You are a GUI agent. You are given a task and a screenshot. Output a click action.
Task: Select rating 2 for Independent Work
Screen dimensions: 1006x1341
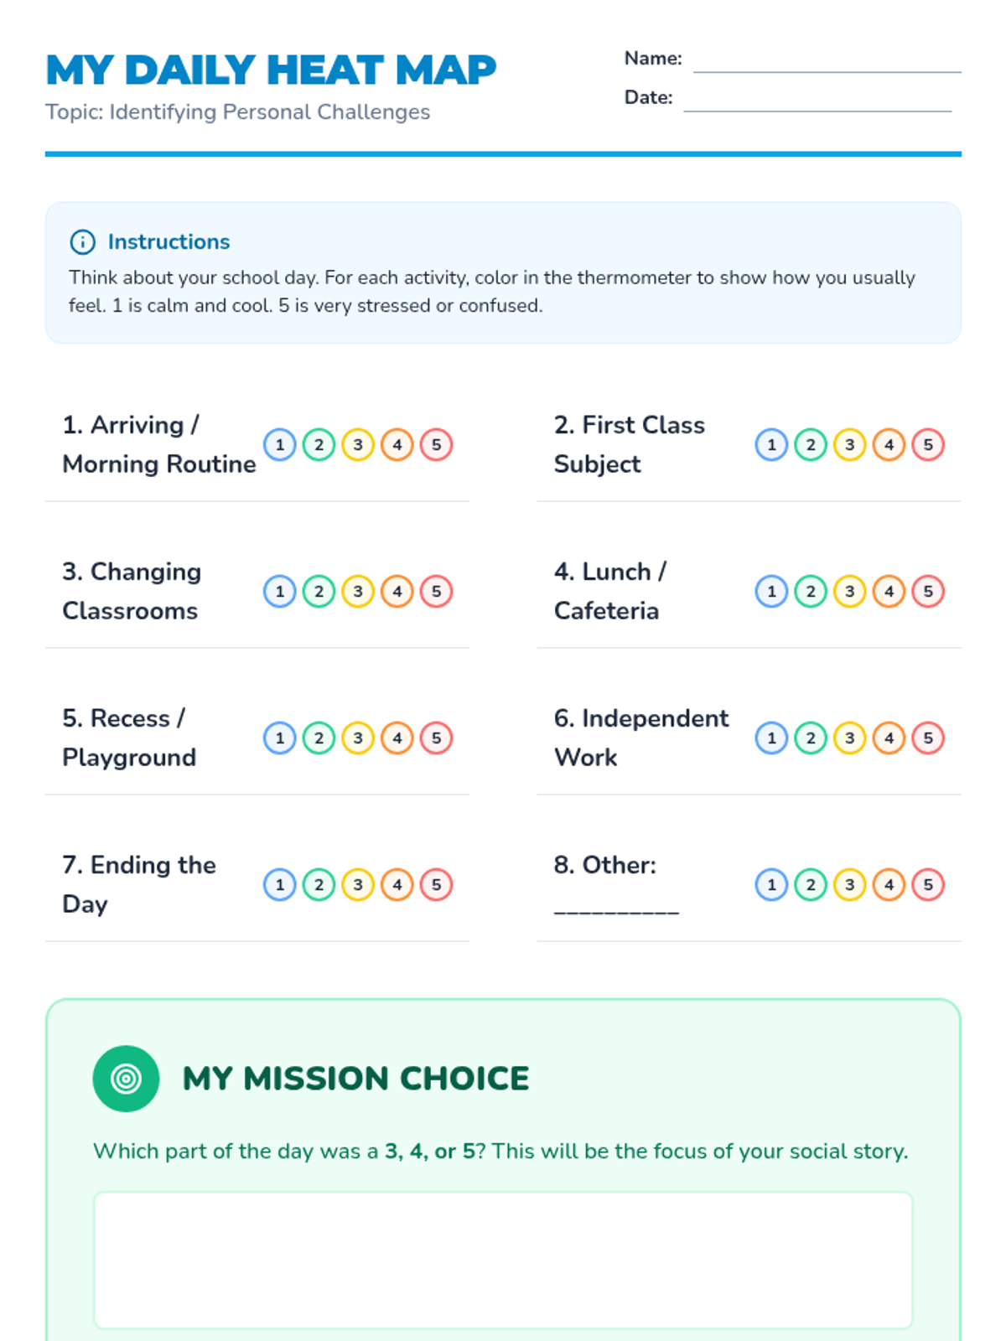click(x=811, y=738)
